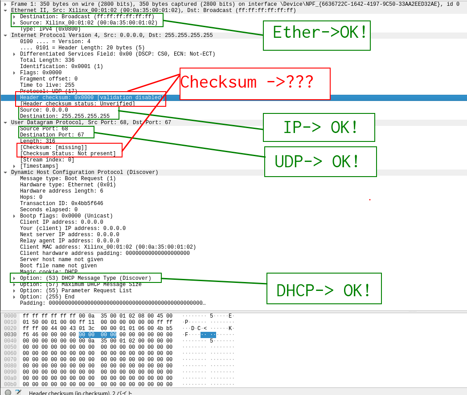Expand the Differentiated Services Field row
The height and width of the screenshot is (395, 467).
(x=14, y=54)
